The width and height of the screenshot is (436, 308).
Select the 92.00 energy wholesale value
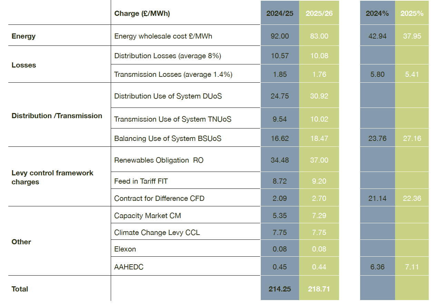280,36
